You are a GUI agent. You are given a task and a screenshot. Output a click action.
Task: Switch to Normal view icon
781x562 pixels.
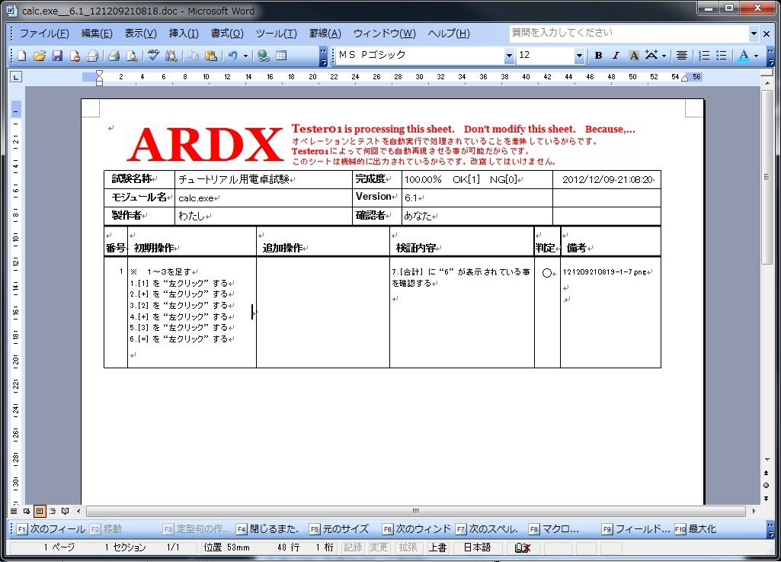pos(14,511)
